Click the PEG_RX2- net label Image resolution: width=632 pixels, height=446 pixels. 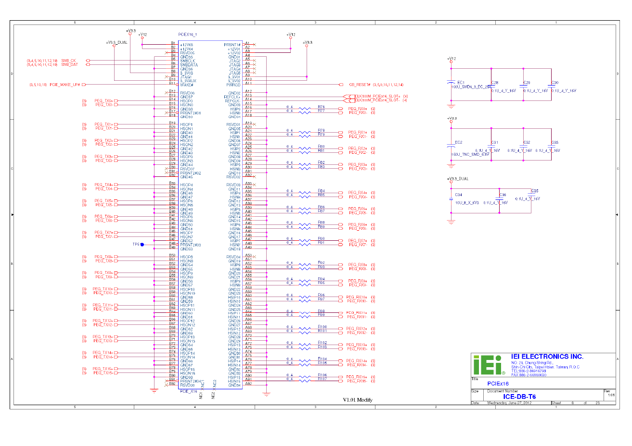tap(358, 153)
